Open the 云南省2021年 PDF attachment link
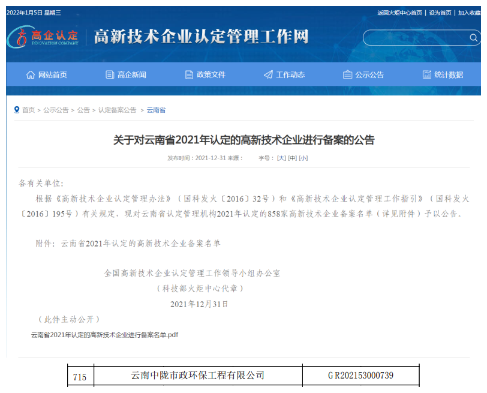Image resolution: width=487 pixels, height=393 pixels. 104,335
